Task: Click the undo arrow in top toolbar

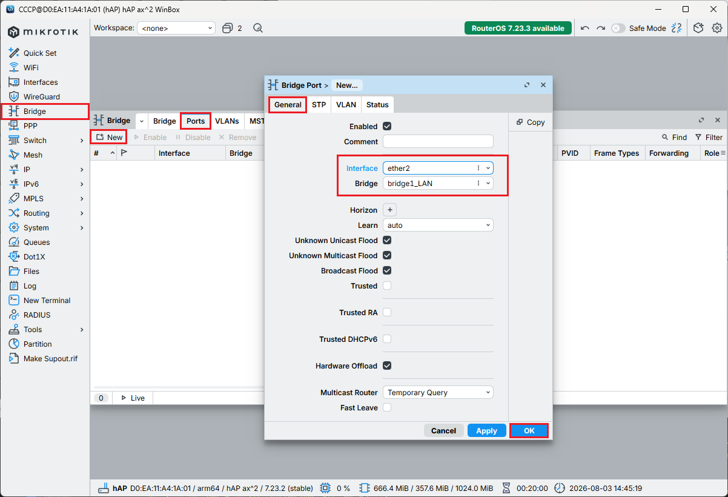Action: (x=584, y=28)
